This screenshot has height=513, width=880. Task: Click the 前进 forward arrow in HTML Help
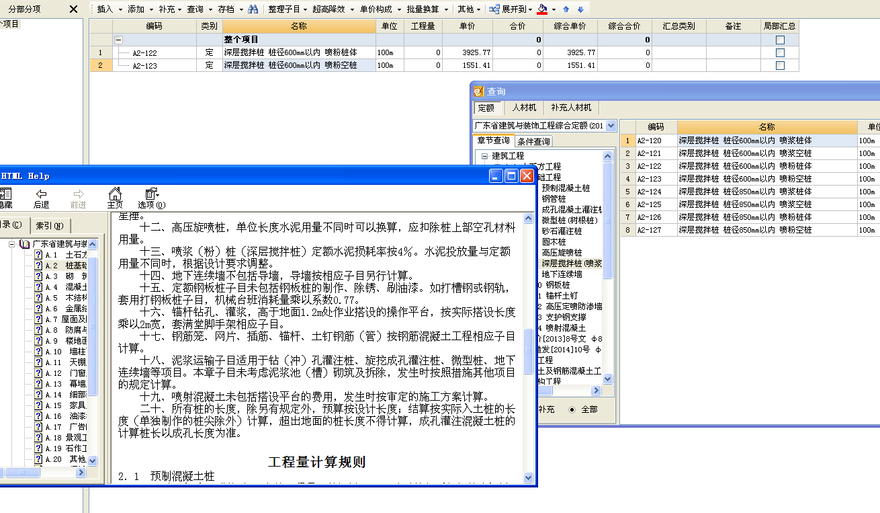tap(79, 194)
